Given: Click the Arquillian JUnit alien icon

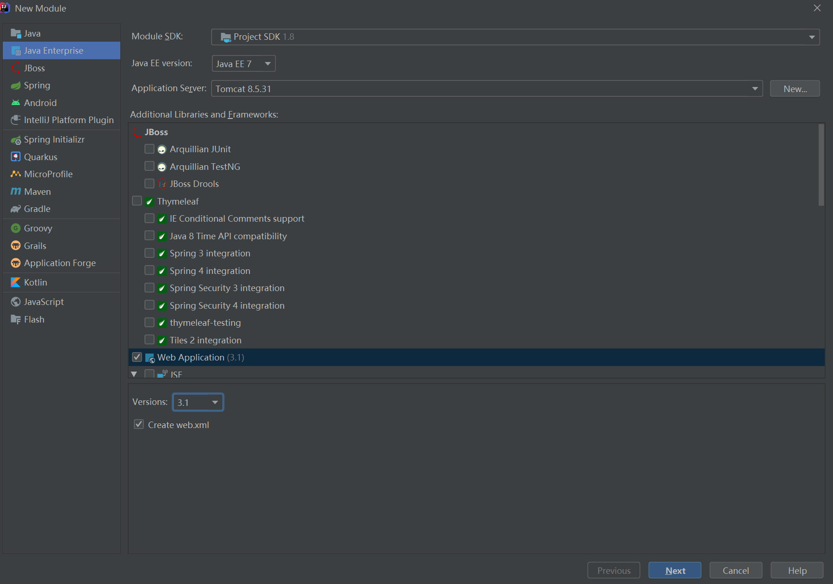Looking at the screenshot, I should coord(162,149).
